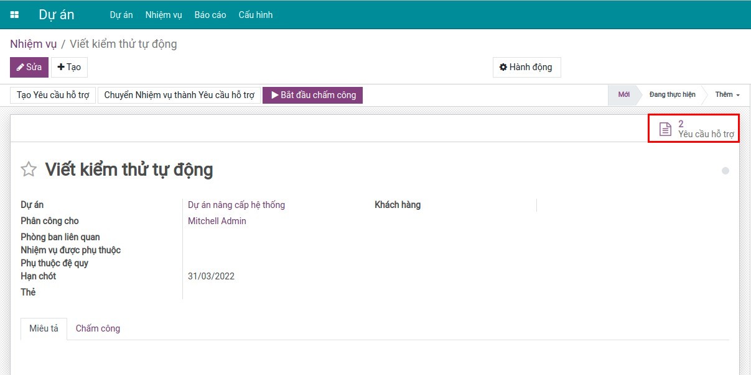Click Chuyển Nhiệm vụ thành Yêu cầu hỗ trợ
Image resolution: width=751 pixels, height=375 pixels.
tap(179, 95)
